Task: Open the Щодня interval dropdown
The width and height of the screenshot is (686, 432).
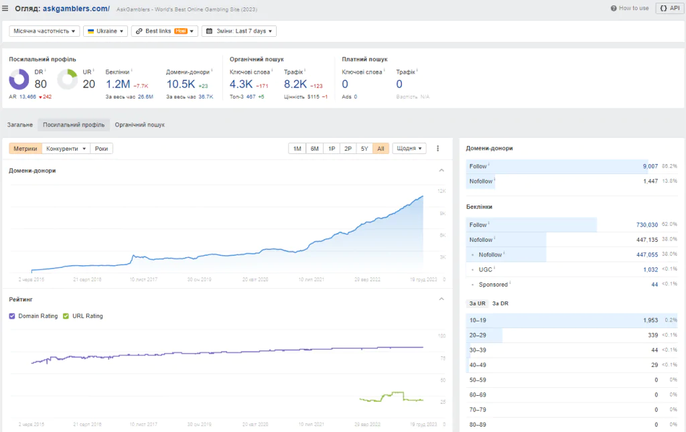Action: point(409,149)
